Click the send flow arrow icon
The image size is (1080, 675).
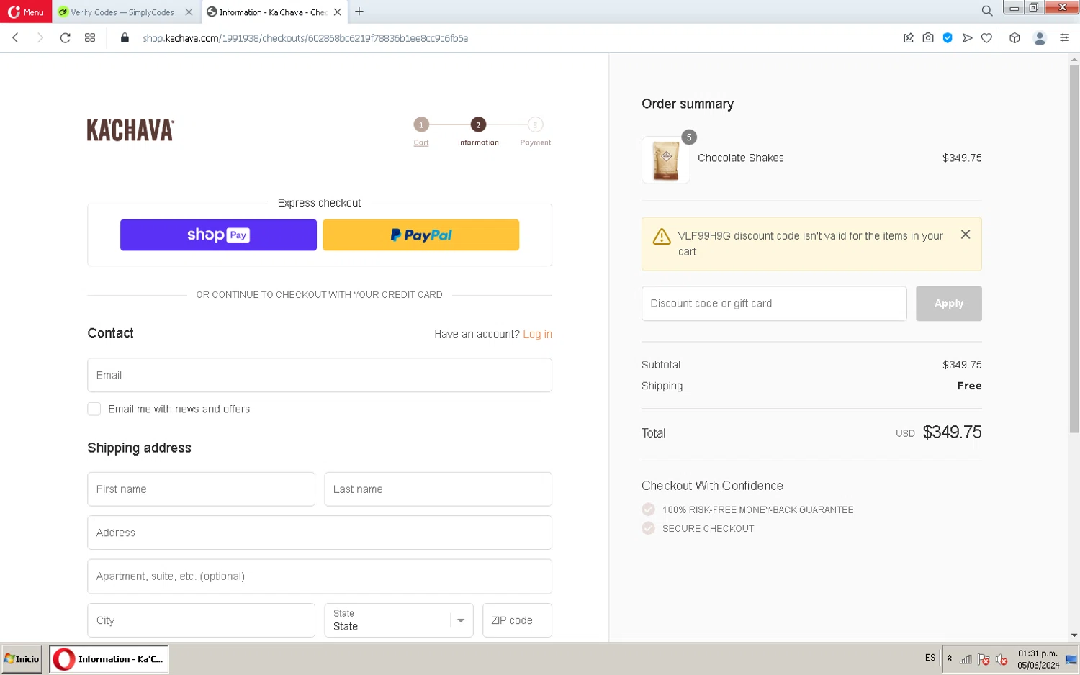point(967,38)
